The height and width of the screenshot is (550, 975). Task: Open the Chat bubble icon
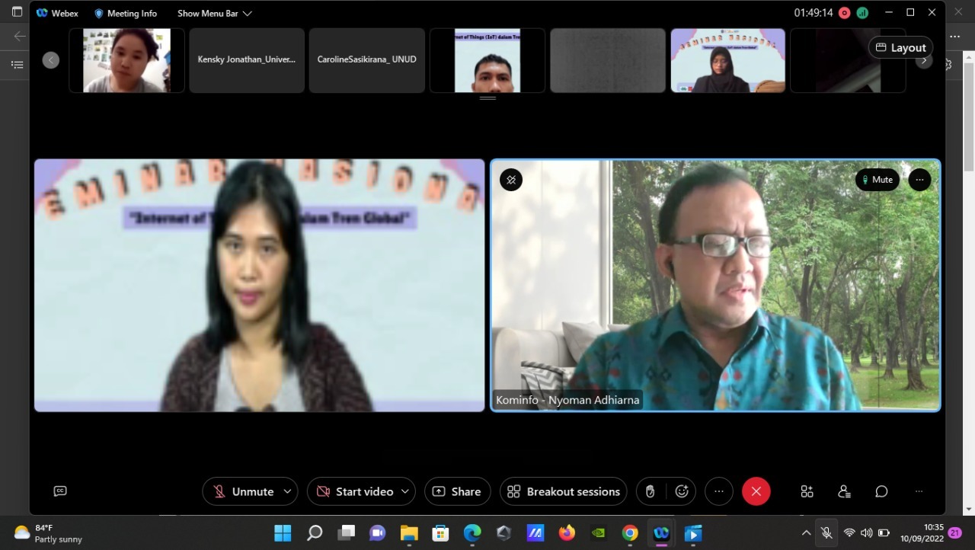pos(881,491)
